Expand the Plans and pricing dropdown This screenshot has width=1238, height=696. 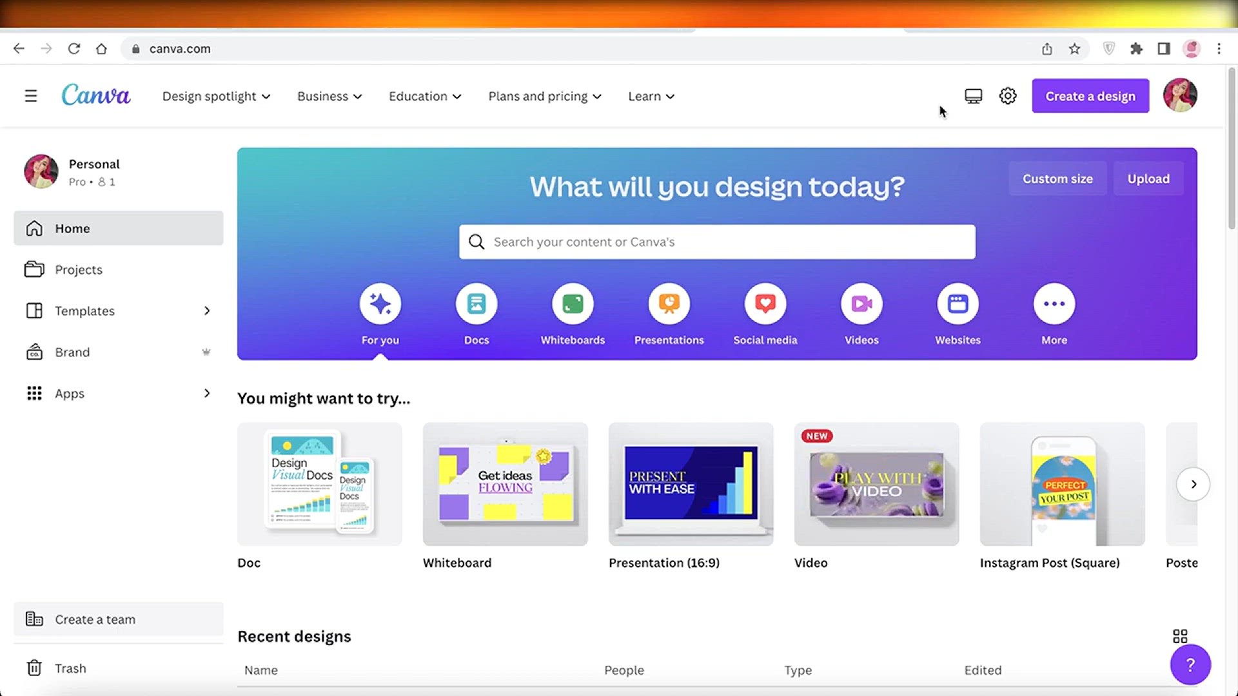pyautogui.click(x=545, y=96)
